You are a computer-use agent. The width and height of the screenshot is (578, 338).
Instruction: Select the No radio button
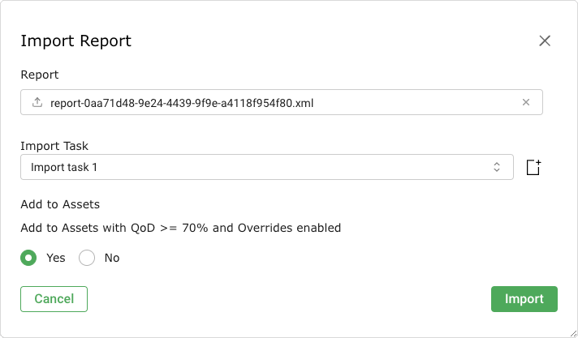point(87,258)
